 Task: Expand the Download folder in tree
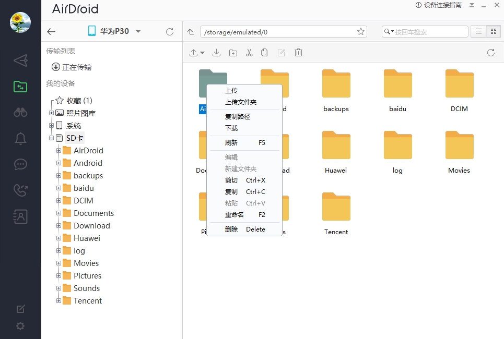coord(59,226)
